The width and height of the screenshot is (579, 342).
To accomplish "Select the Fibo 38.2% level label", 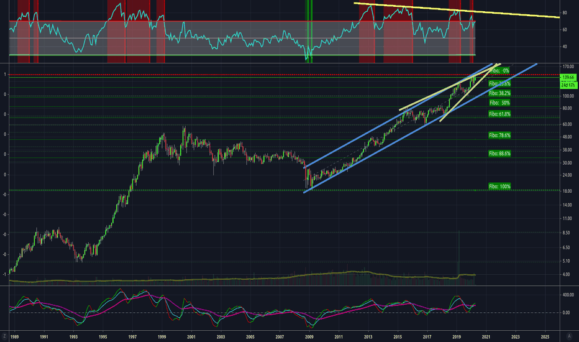I will pyautogui.click(x=499, y=93).
